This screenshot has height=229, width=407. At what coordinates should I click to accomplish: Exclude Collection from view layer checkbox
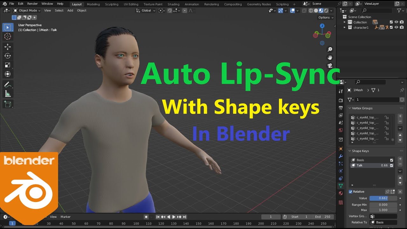[391, 22]
